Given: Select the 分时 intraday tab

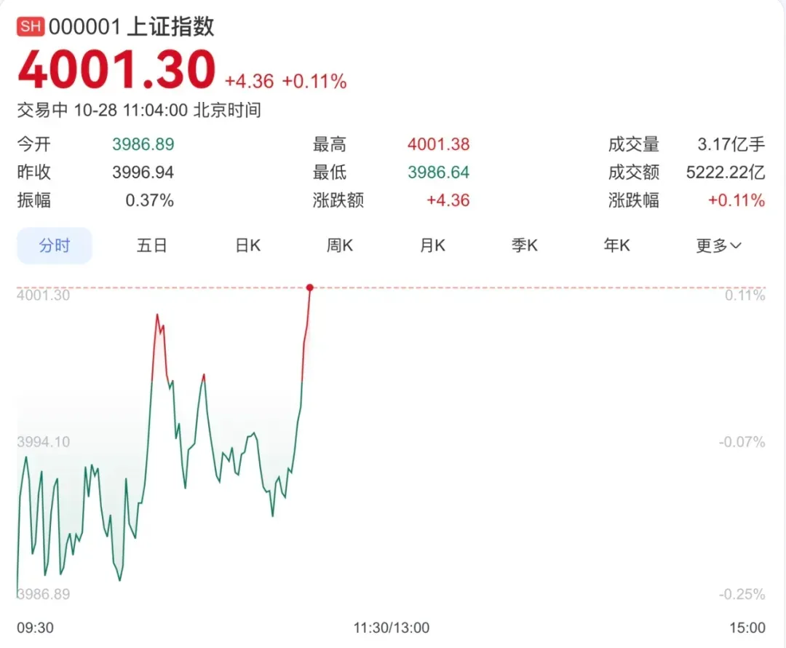Looking at the screenshot, I should (x=55, y=246).
